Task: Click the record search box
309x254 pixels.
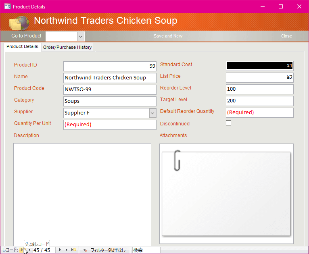Action: [x=146, y=250]
